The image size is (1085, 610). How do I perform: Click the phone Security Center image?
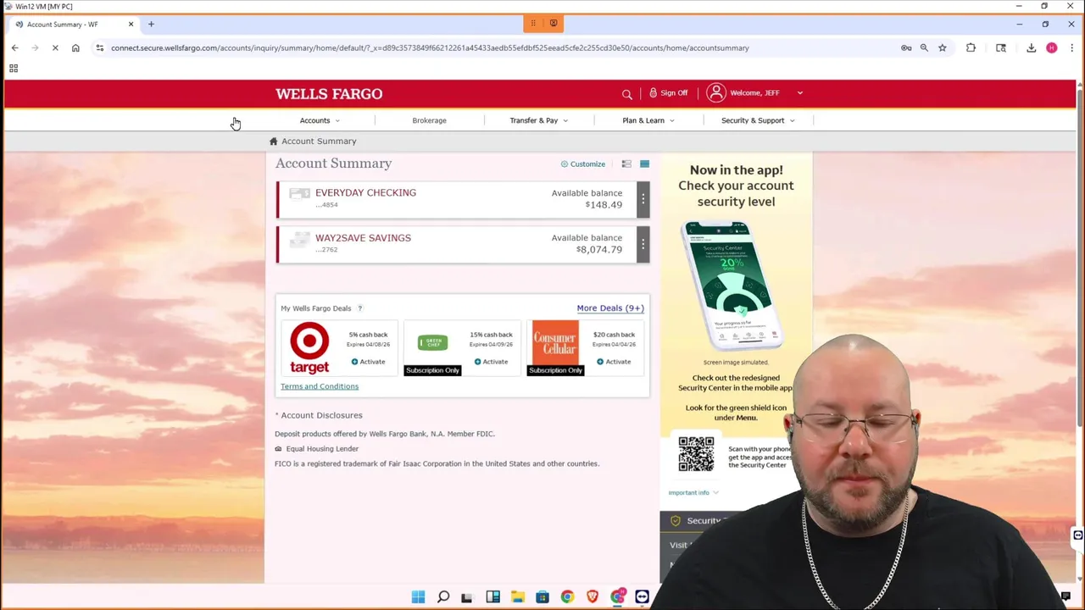734,286
